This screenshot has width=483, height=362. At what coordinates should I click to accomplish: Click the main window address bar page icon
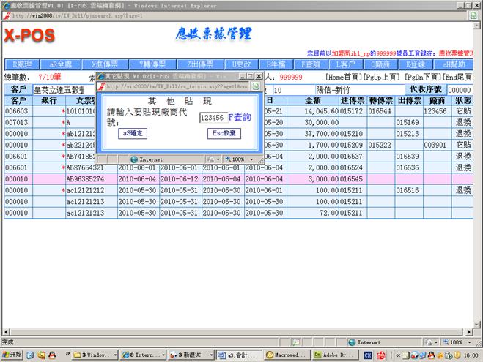pos(6,14)
